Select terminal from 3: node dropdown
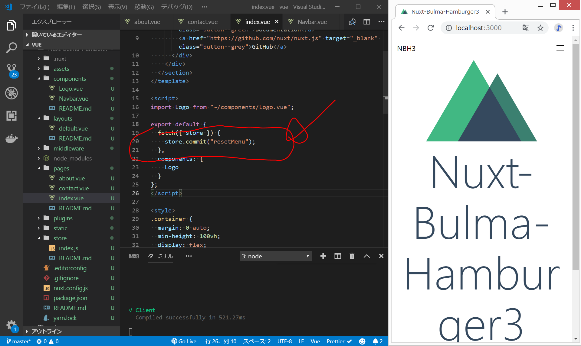Image resolution: width=581 pixels, height=346 pixels. (276, 256)
